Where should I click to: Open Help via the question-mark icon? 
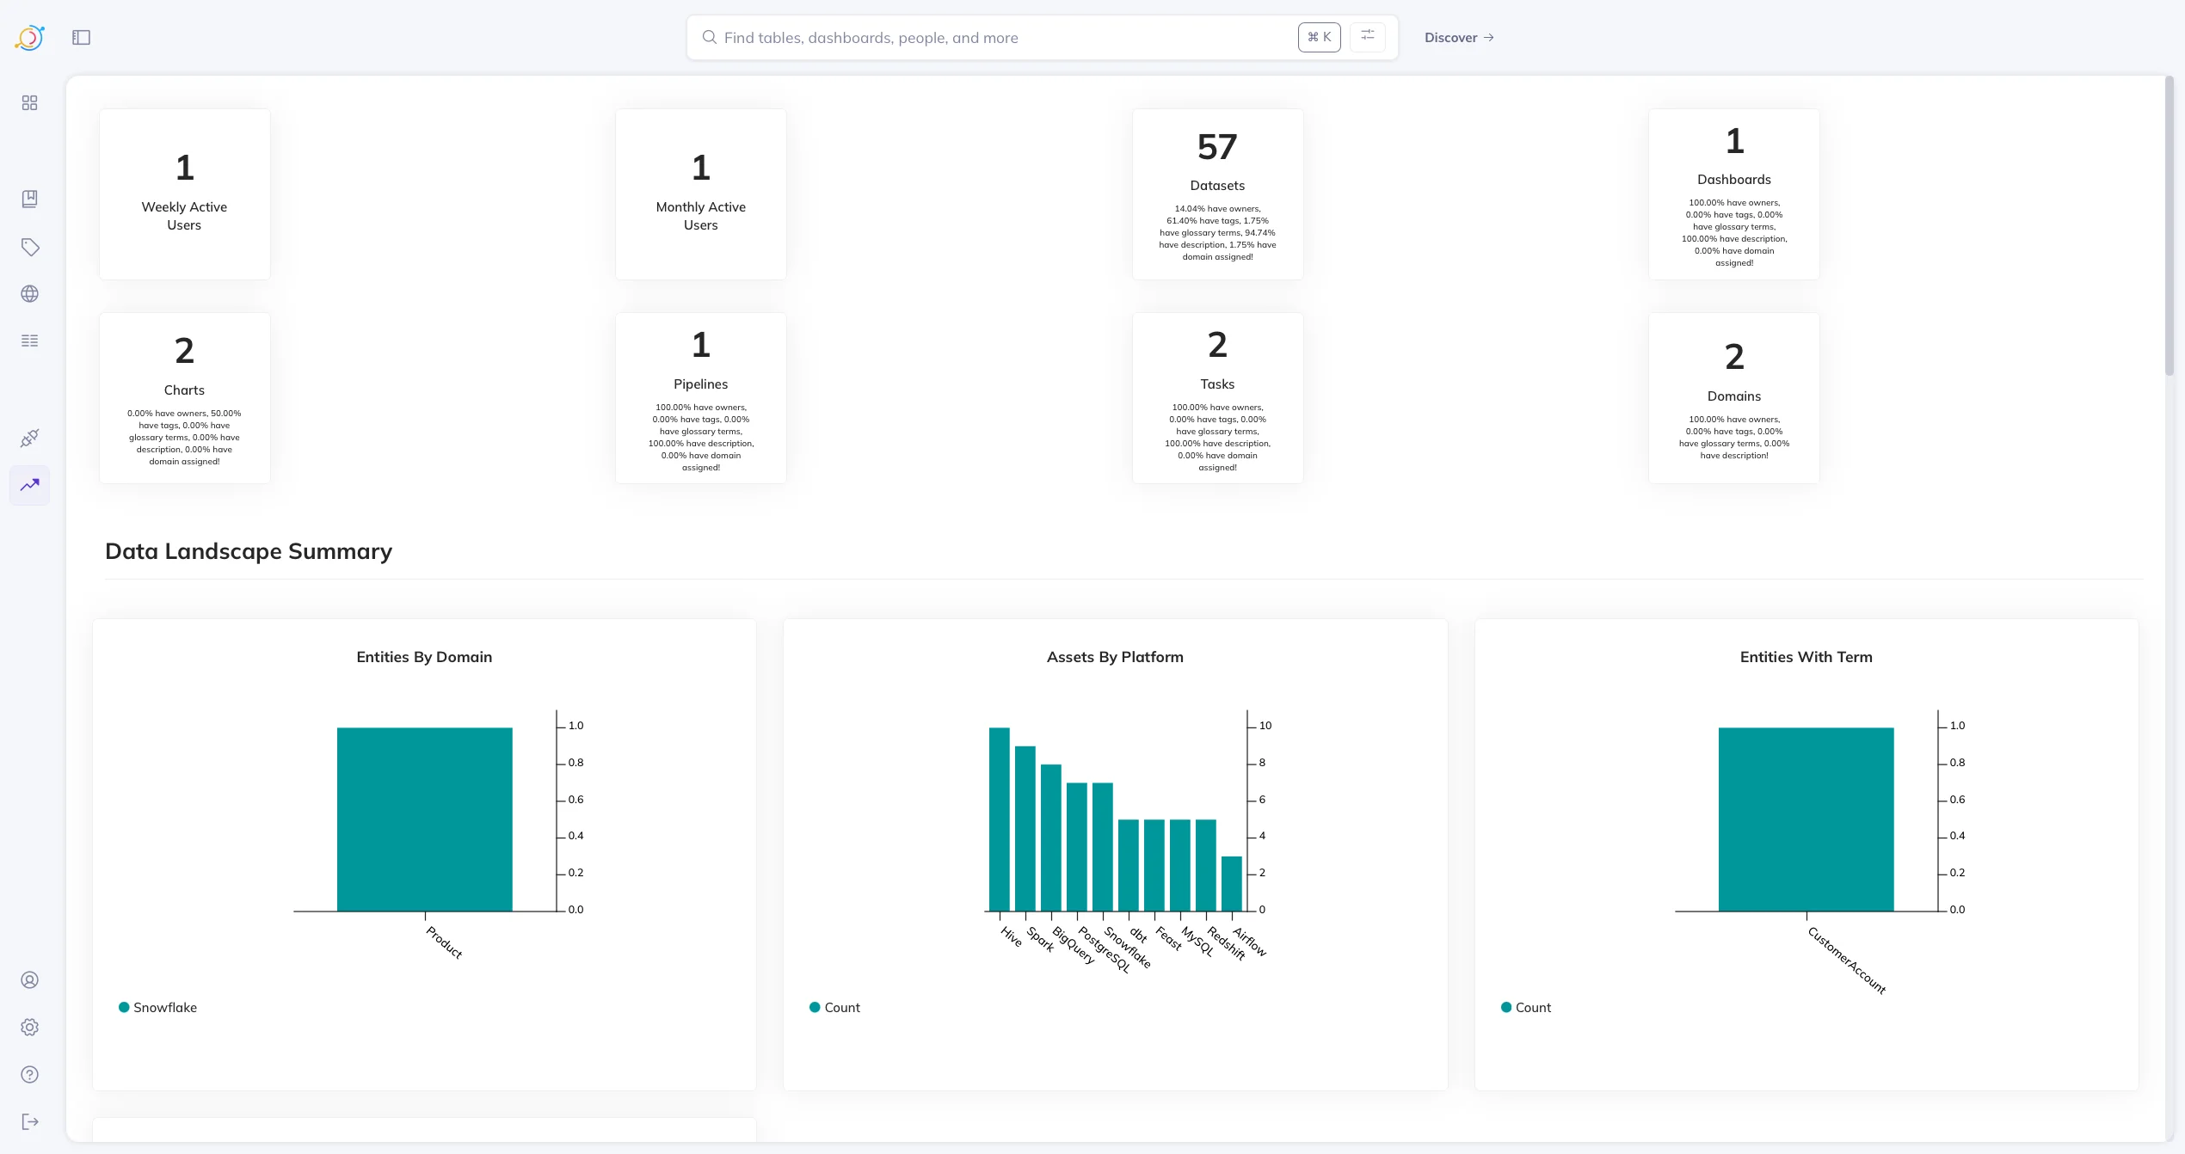tap(29, 1074)
